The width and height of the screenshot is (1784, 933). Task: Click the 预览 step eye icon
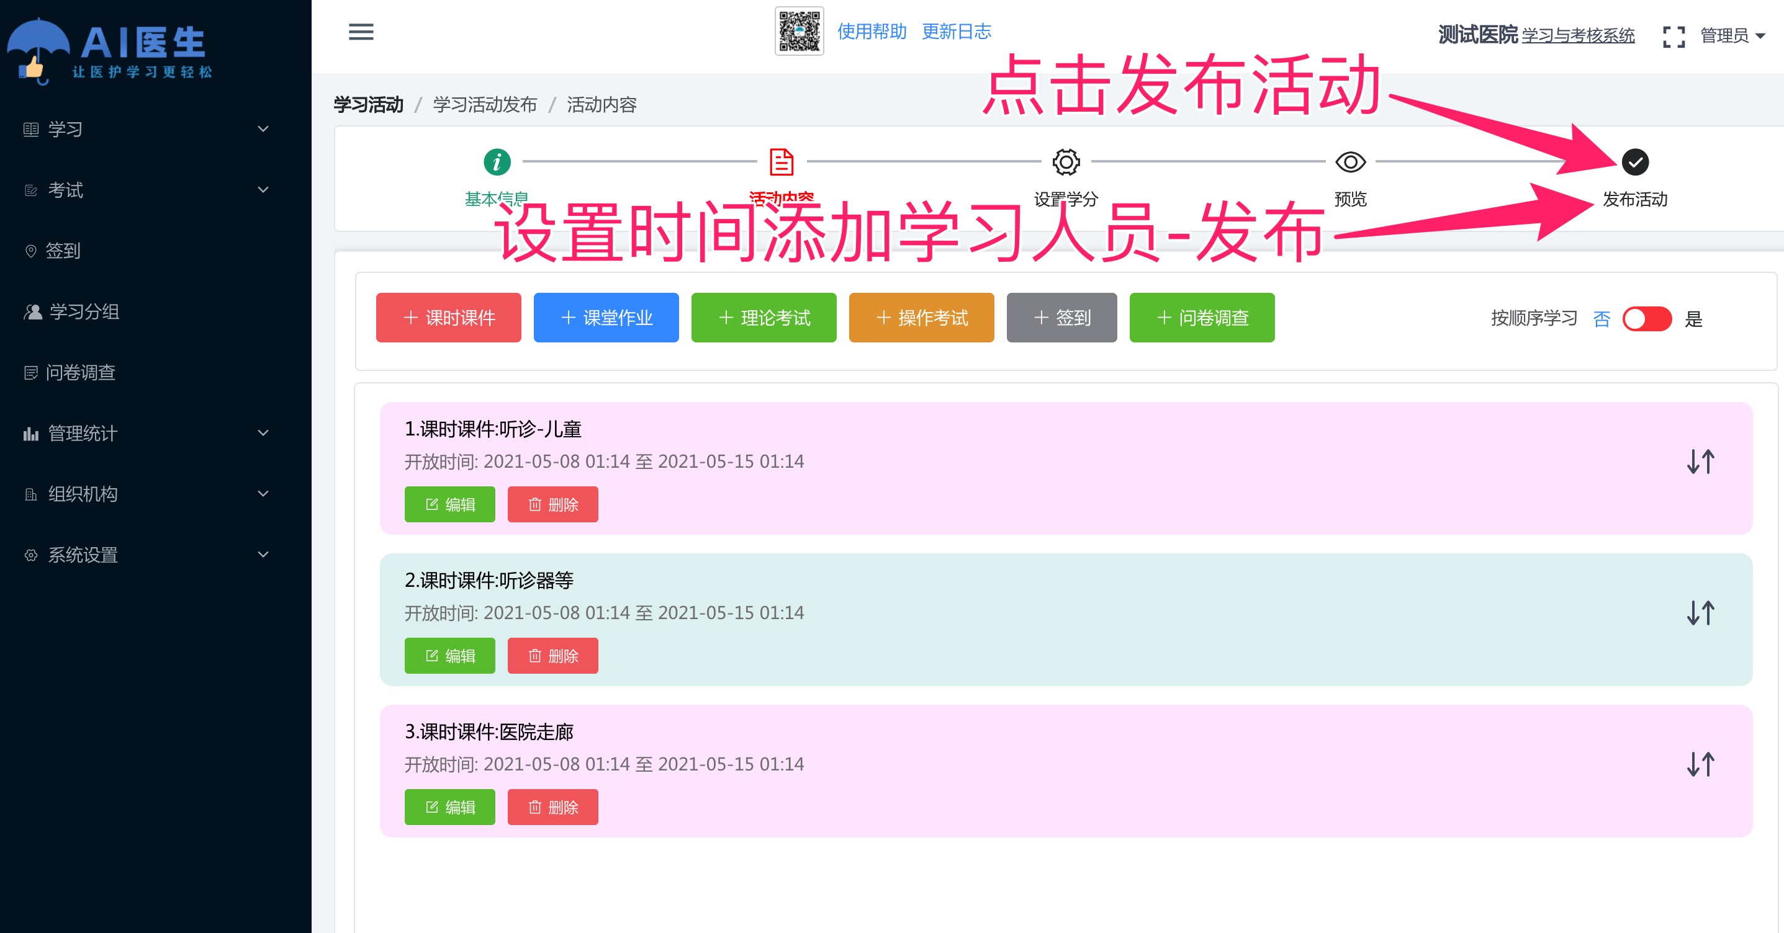tap(1351, 162)
